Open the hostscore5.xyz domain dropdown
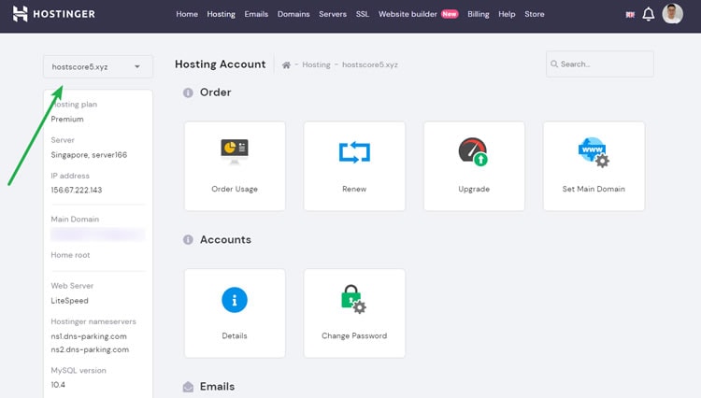 click(98, 66)
